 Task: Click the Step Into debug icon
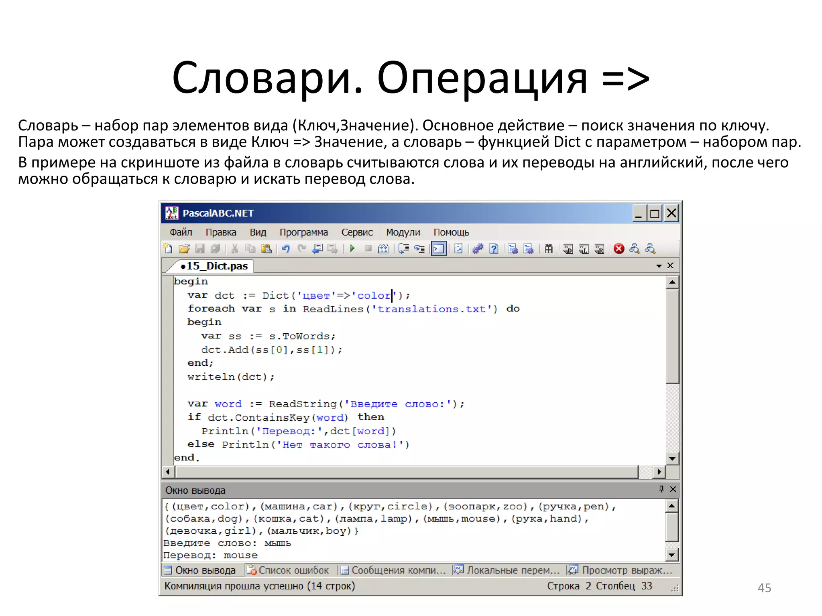click(x=419, y=249)
